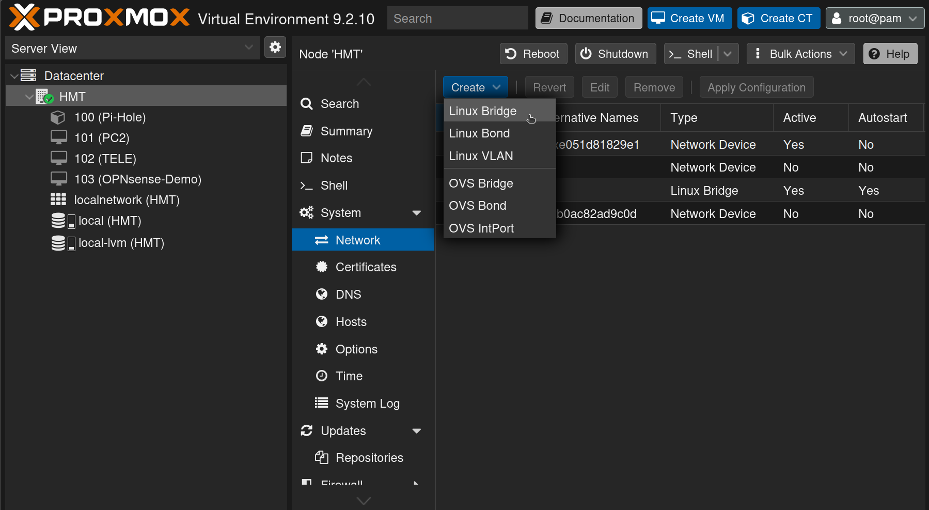Collapse the HMT tree node
Image resolution: width=929 pixels, height=510 pixels.
[29, 97]
